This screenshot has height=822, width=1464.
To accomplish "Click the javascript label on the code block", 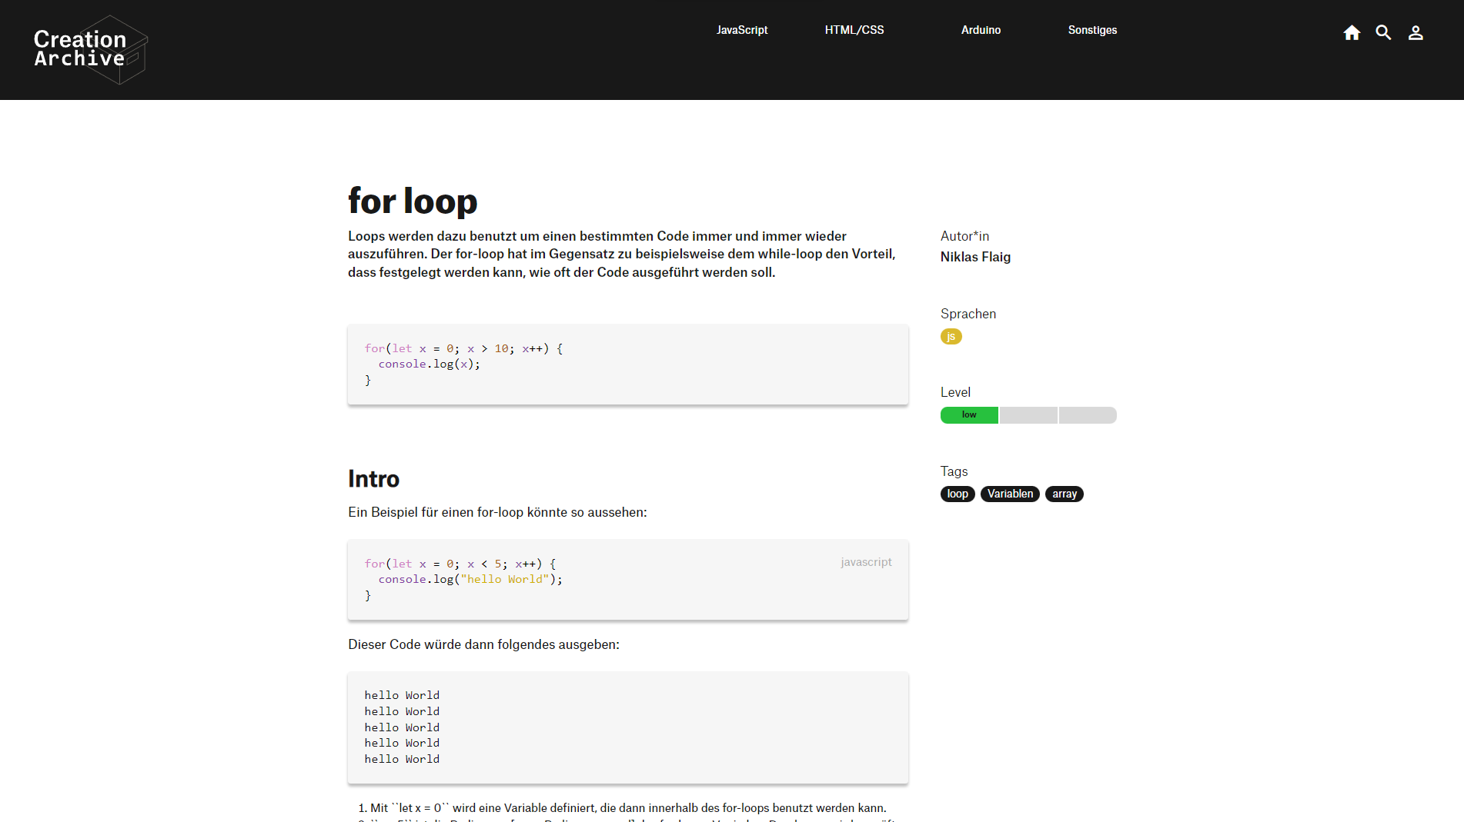I will click(866, 562).
